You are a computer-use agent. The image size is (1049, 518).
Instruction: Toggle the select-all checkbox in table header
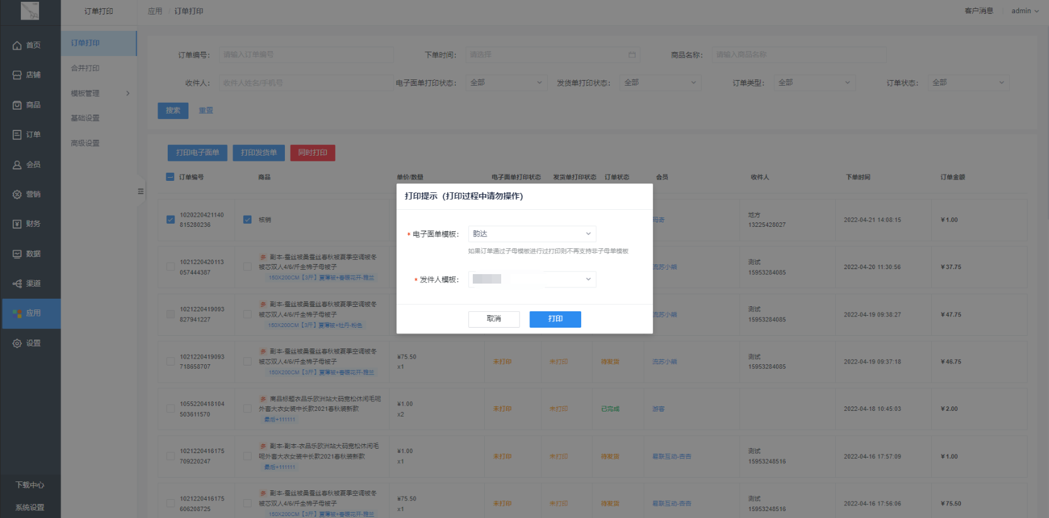[170, 177]
